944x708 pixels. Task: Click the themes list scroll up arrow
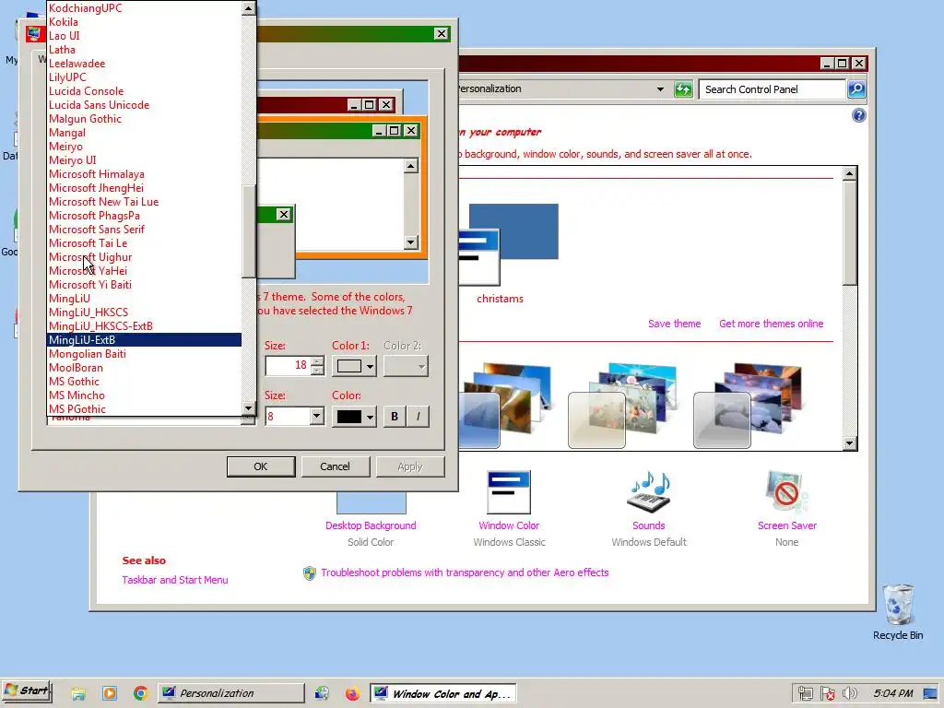coord(849,174)
